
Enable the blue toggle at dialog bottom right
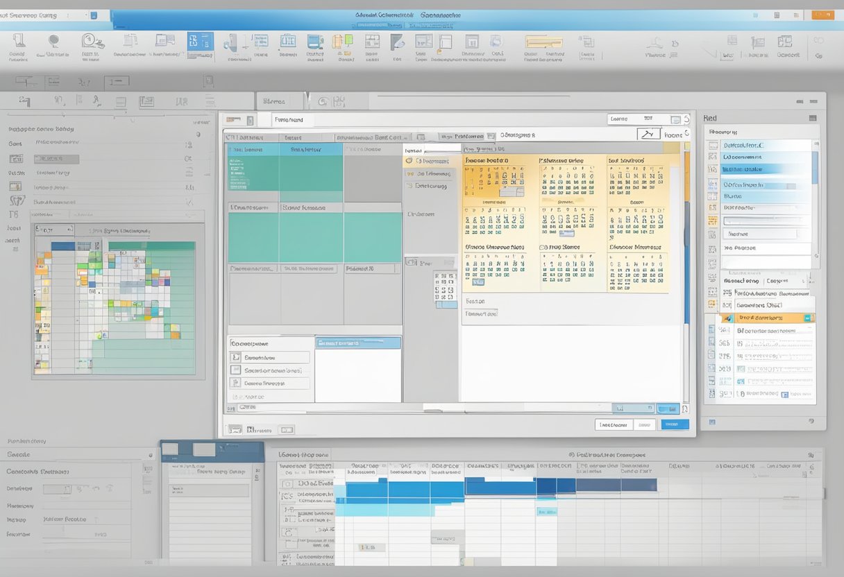(668, 408)
